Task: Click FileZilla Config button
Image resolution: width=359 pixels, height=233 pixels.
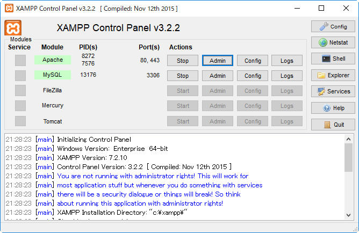Action: [253, 91]
